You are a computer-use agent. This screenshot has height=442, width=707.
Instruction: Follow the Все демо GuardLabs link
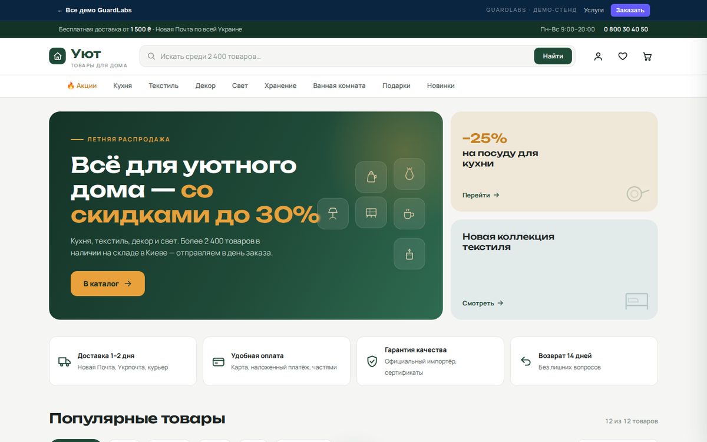pos(95,10)
